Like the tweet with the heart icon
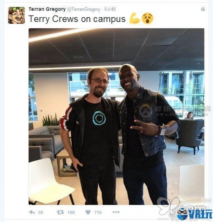213x222 pixels. (x=88, y=212)
